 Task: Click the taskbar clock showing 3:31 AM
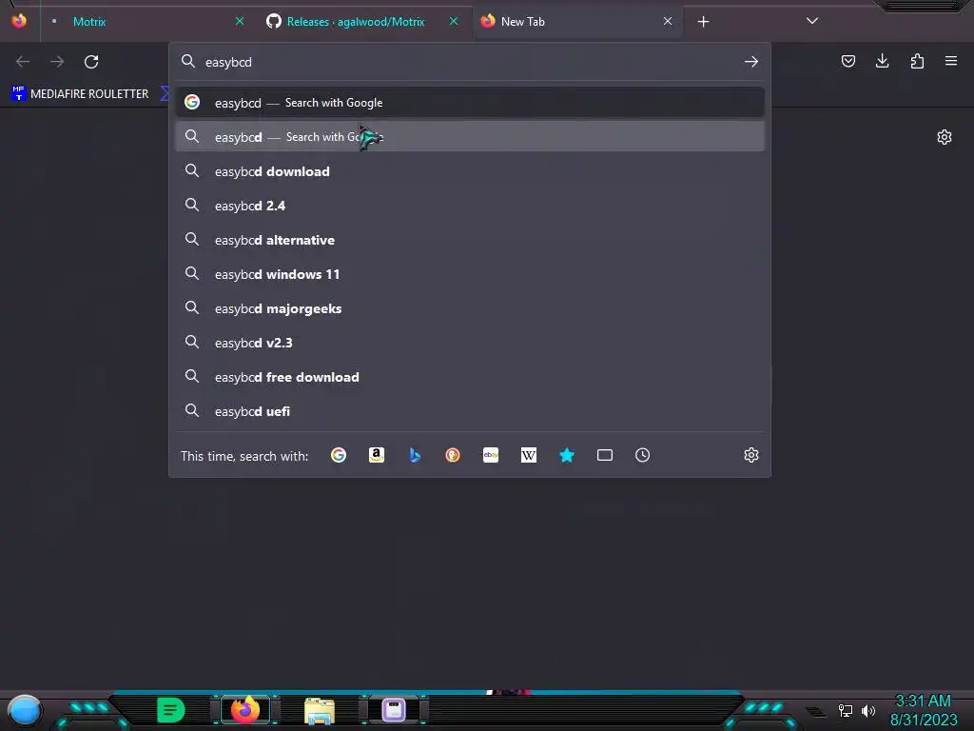[x=923, y=701]
